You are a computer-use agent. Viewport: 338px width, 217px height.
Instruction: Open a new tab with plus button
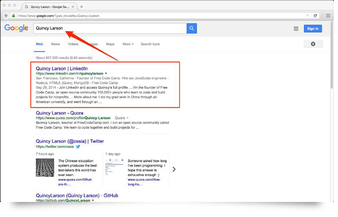coord(82,7)
